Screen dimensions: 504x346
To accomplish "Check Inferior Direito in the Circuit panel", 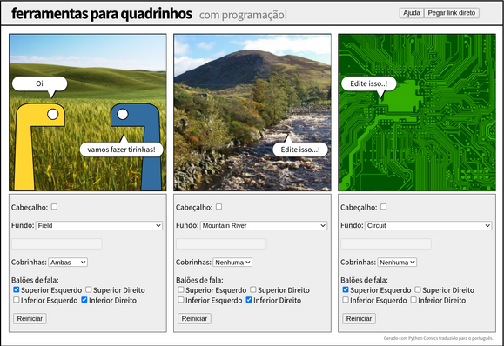I will click(x=413, y=300).
